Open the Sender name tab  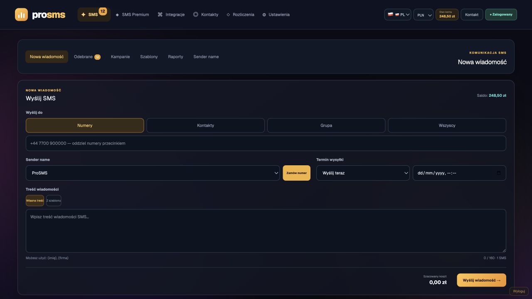206,57
